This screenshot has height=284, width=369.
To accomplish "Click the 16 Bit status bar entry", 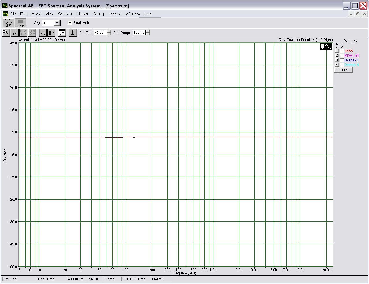I will tap(95, 279).
